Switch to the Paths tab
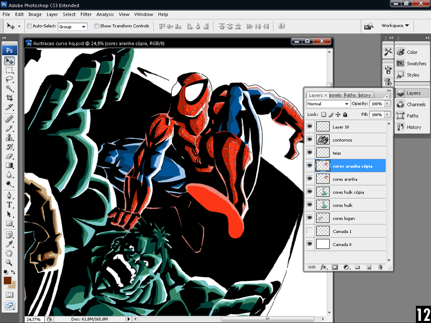Image resolution: width=431 pixels, height=323 pixels. [350, 95]
